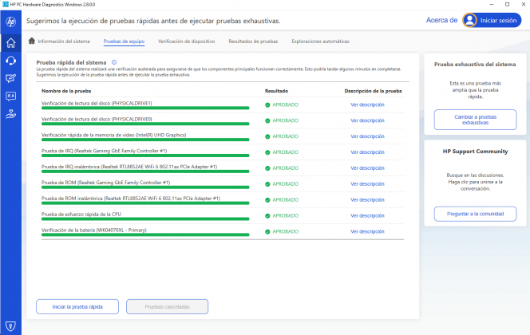Click progress bar of PHYSICALDRIVE1 disk test
The height and width of the screenshot is (335, 530).
click(145, 108)
